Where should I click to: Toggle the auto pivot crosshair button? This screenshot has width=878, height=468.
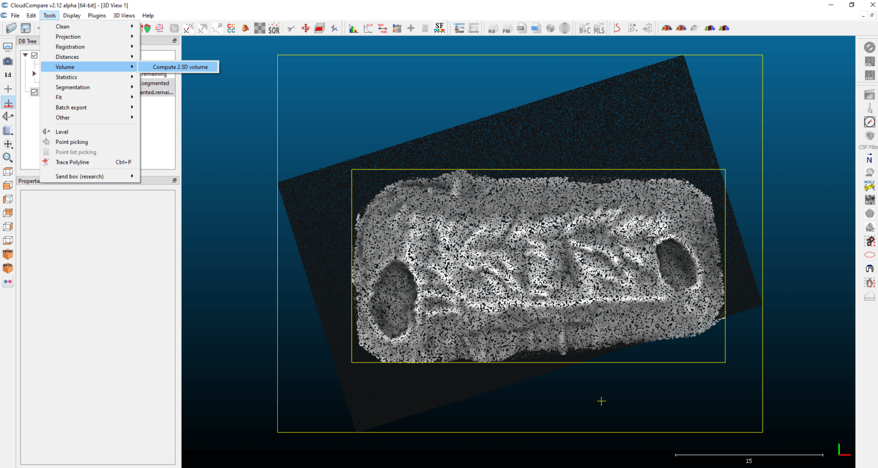(x=8, y=103)
